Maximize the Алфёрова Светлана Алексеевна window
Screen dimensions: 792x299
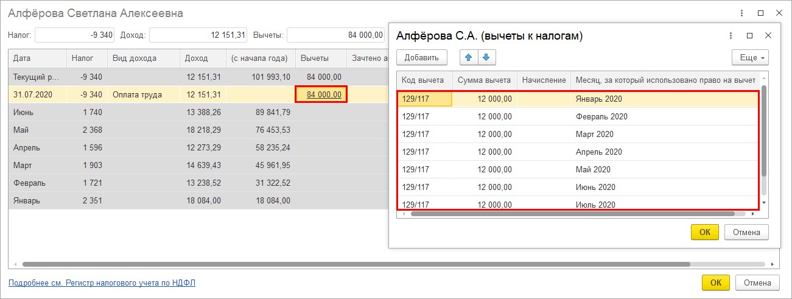[760, 13]
